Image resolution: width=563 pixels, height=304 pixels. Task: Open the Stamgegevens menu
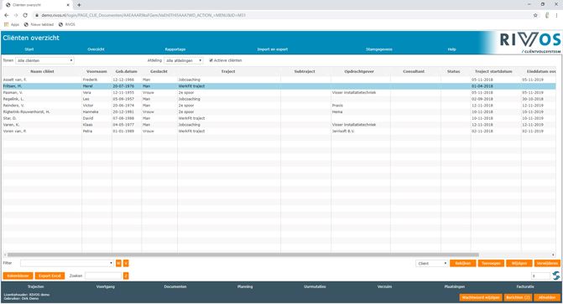coord(378,49)
